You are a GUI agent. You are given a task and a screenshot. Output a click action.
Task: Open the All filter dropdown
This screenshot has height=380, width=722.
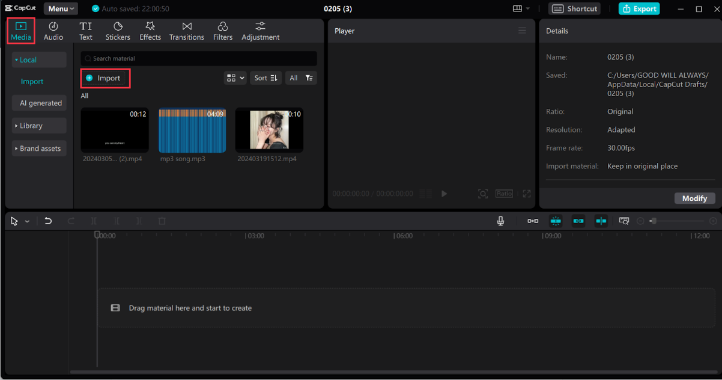(x=301, y=78)
